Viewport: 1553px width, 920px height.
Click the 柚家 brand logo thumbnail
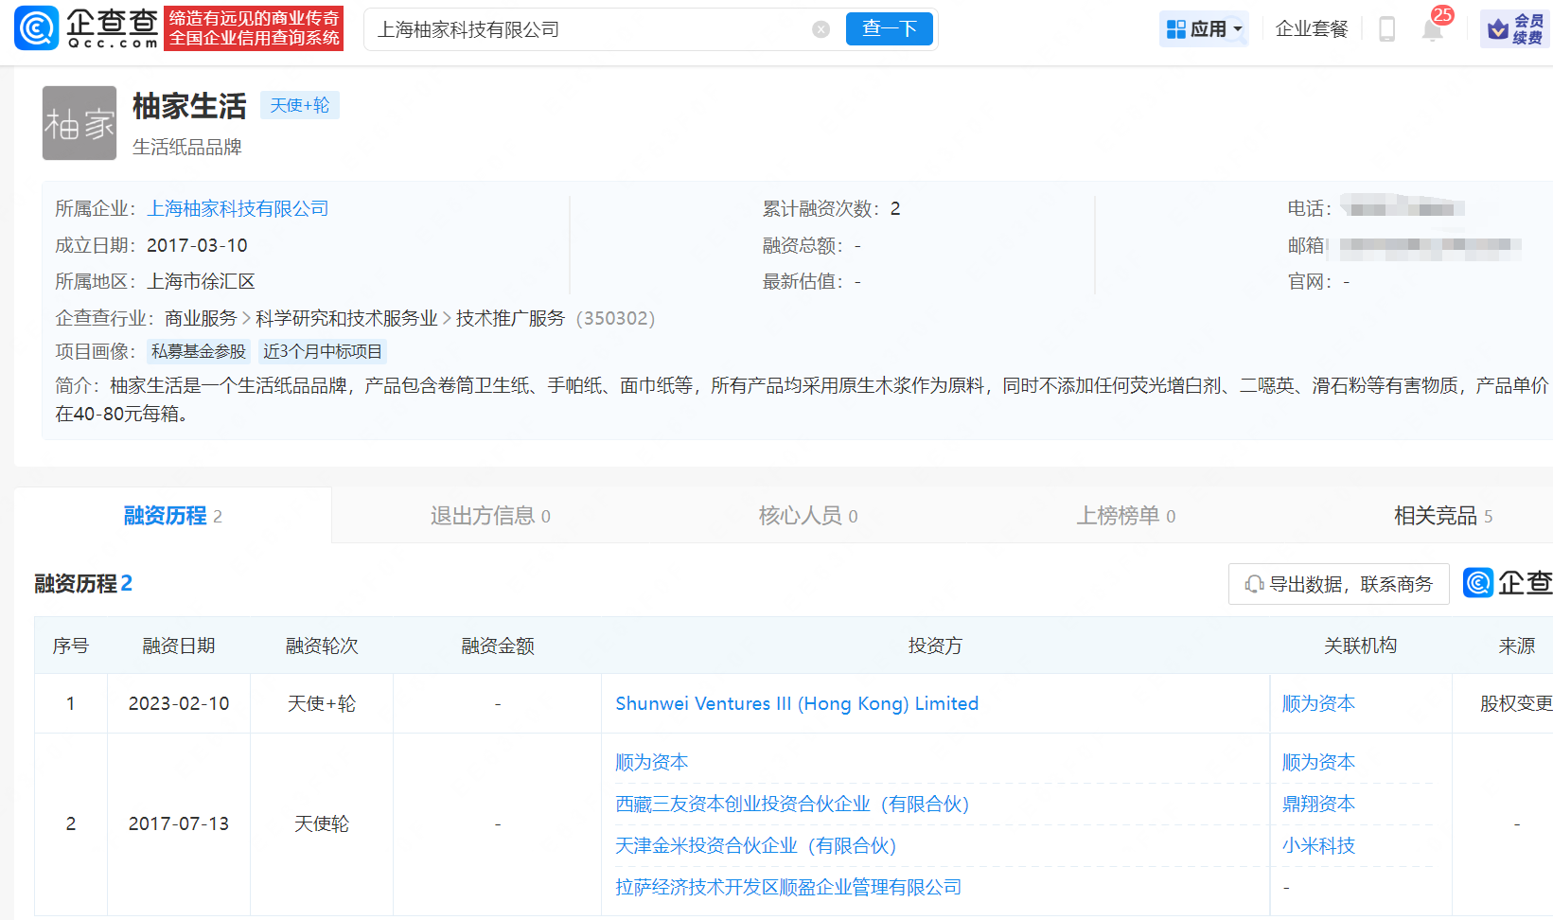(79, 123)
